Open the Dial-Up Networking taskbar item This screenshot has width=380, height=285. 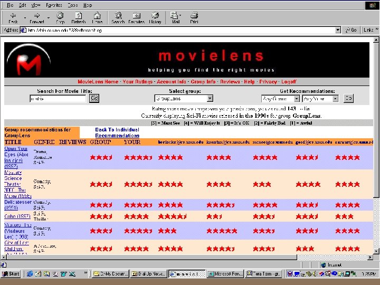point(148,274)
